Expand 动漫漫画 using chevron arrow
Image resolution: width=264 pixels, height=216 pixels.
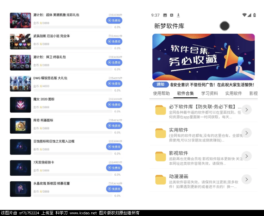click(247, 179)
